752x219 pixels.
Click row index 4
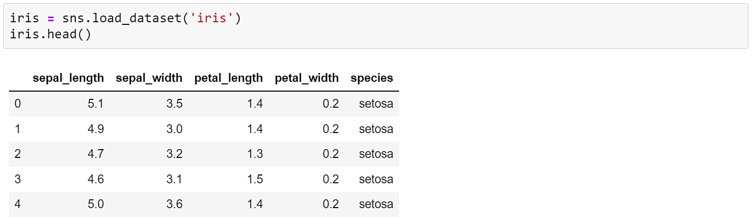[x=18, y=204]
